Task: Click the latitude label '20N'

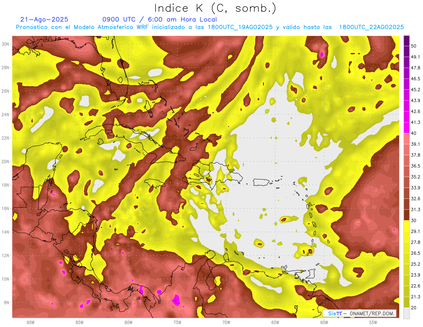Action: (x=6, y=162)
